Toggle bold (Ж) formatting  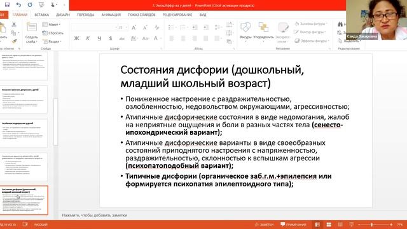coord(76,38)
